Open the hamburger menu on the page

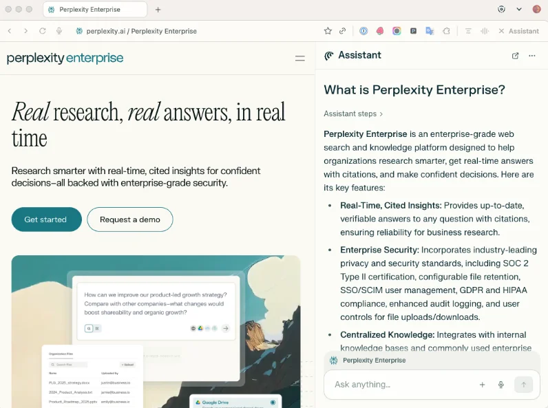point(300,58)
